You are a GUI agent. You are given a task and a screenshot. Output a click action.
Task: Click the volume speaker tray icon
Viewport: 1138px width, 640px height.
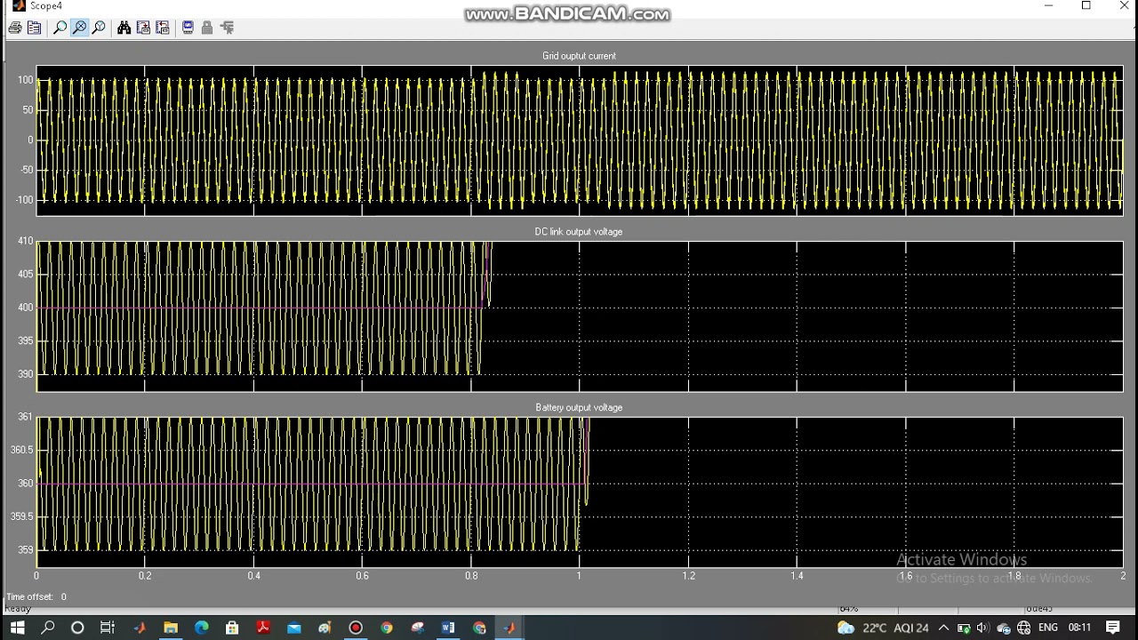click(x=983, y=628)
